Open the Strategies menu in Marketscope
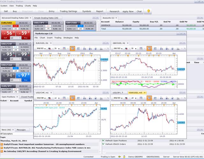Viewport: 204px width, 159px height. (x=68, y=38)
